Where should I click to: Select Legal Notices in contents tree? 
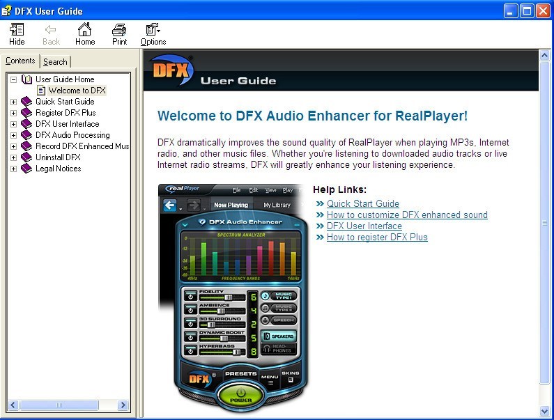[x=59, y=169]
